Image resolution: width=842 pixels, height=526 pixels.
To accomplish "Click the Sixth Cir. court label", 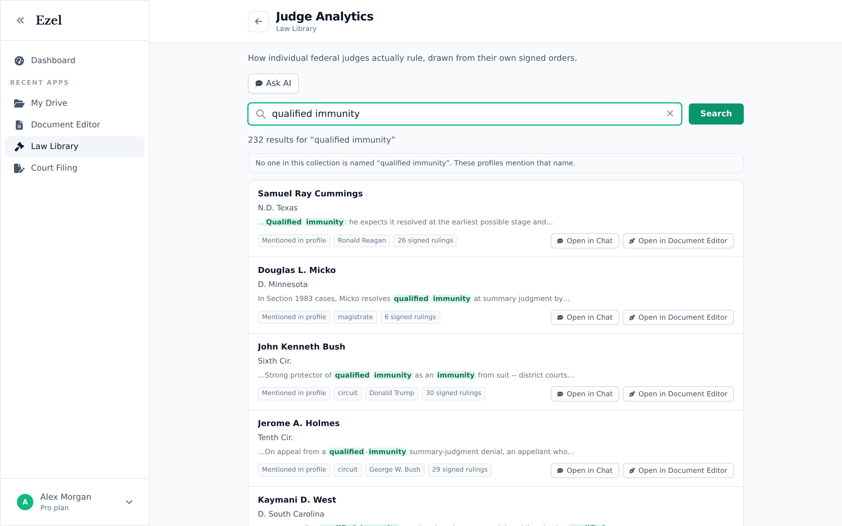I will 275,361.
